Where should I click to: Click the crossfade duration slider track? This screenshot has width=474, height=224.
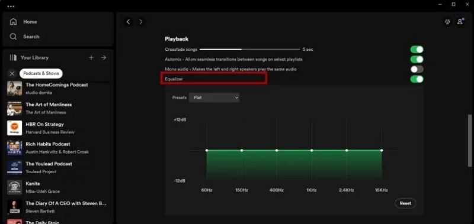[x=250, y=50]
